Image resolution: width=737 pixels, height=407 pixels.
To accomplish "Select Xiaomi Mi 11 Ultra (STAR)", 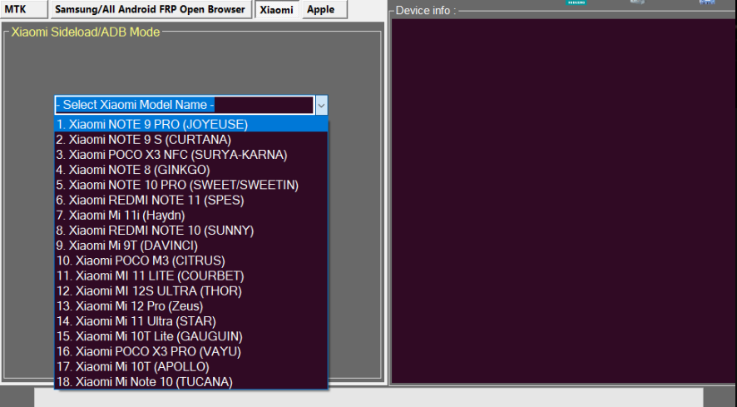I will (191, 321).
